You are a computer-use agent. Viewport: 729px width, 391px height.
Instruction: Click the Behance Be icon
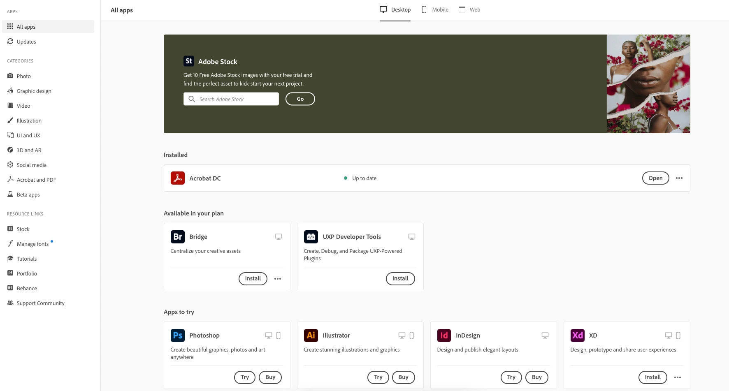(x=10, y=288)
